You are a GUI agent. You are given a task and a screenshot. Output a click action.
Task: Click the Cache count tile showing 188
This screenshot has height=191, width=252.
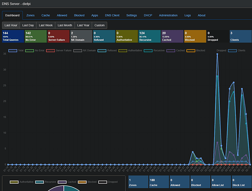(x=159, y=182)
